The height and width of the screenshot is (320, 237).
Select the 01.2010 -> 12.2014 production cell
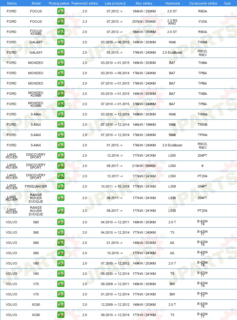pos(115,294)
